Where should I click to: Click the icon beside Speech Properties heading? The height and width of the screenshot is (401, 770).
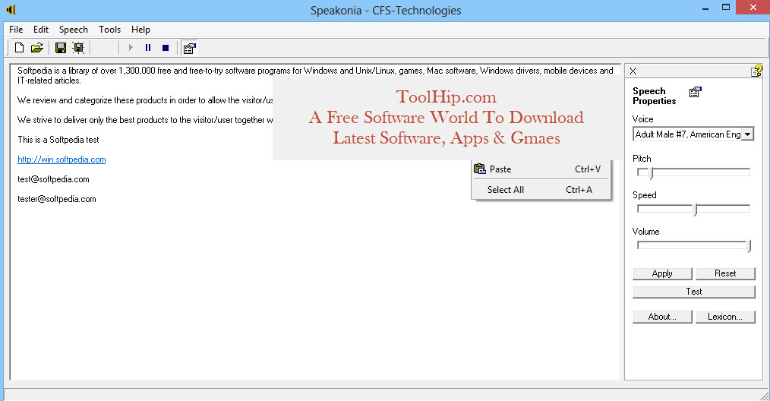[x=696, y=91]
